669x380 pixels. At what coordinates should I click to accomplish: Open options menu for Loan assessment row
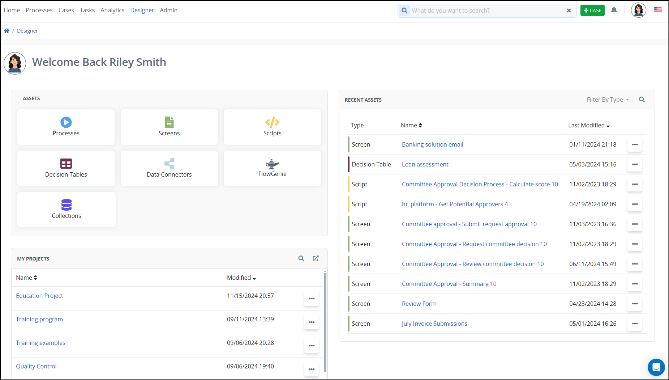coord(635,164)
